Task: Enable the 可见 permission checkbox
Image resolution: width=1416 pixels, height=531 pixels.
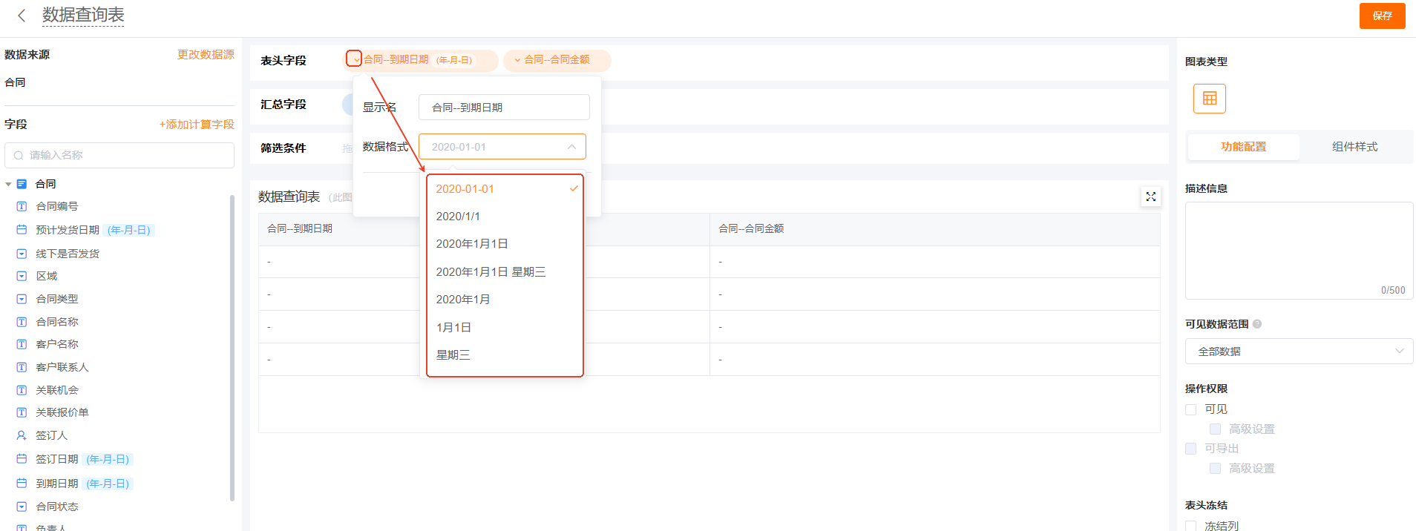Action: point(1191,409)
